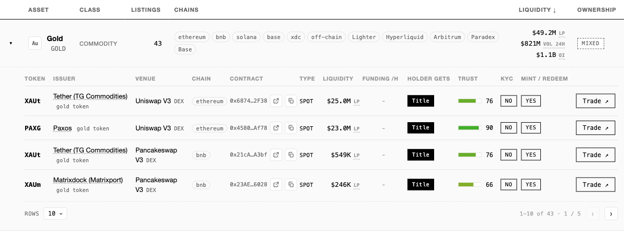Open the rows per page dropdown
The width and height of the screenshot is (624, 231).
55,214
